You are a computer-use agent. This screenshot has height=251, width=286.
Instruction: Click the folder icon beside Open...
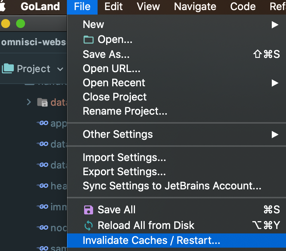89,40
